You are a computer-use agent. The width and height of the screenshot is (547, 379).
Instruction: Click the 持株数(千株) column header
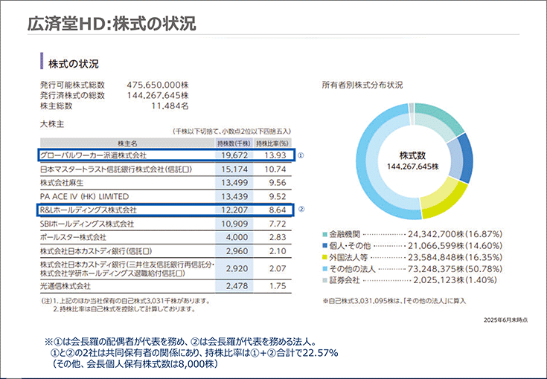coord(232,143)
